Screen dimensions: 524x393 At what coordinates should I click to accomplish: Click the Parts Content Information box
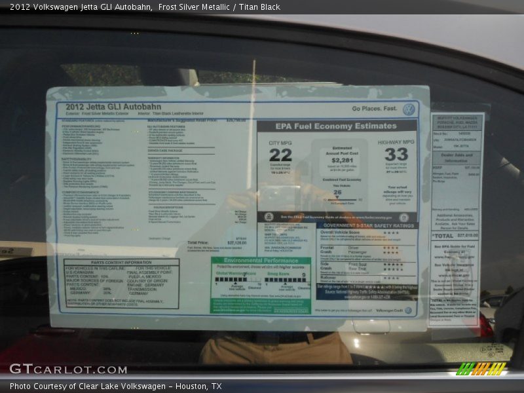tap(122, 284)
